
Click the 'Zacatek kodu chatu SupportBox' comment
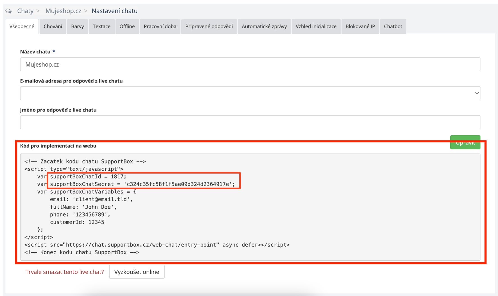[85, 161]
